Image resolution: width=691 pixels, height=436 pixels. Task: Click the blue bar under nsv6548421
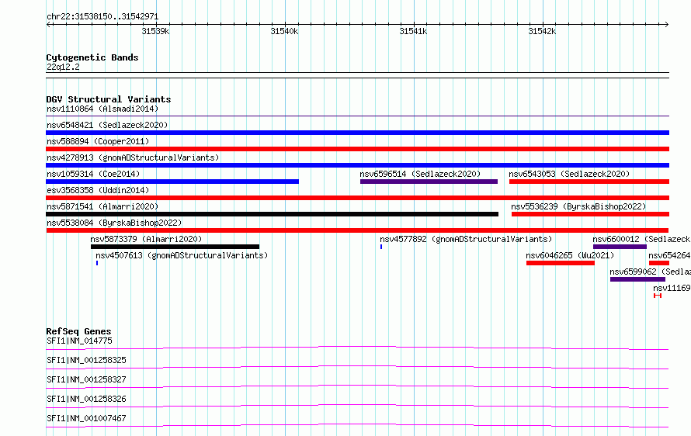point(357,133)
